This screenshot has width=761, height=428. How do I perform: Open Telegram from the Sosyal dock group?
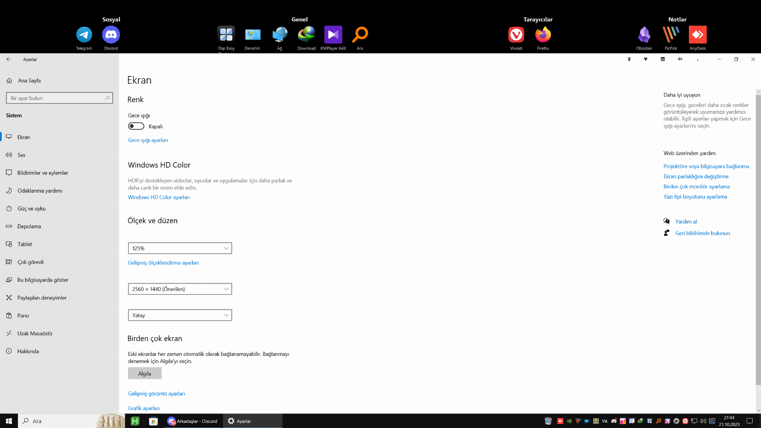(84, 35)
